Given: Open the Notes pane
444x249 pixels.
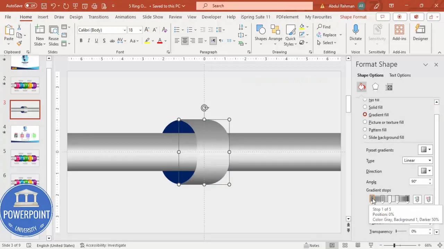Looking at the screenshot, I should coord(311,245).
